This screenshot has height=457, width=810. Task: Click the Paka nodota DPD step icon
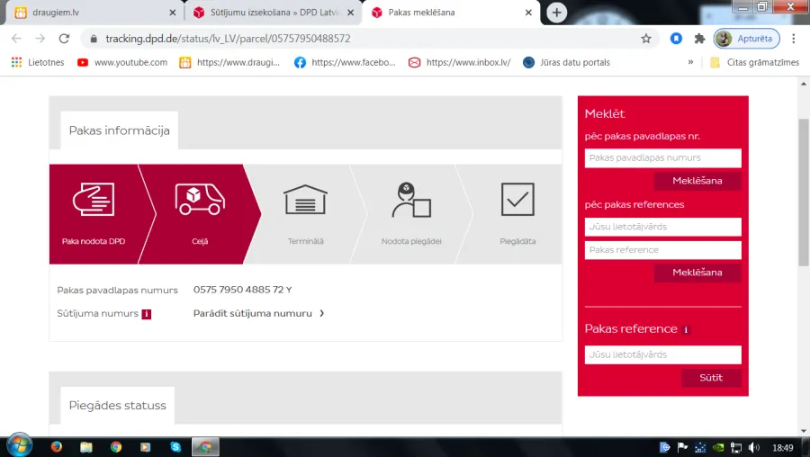[x=94, y=200]
